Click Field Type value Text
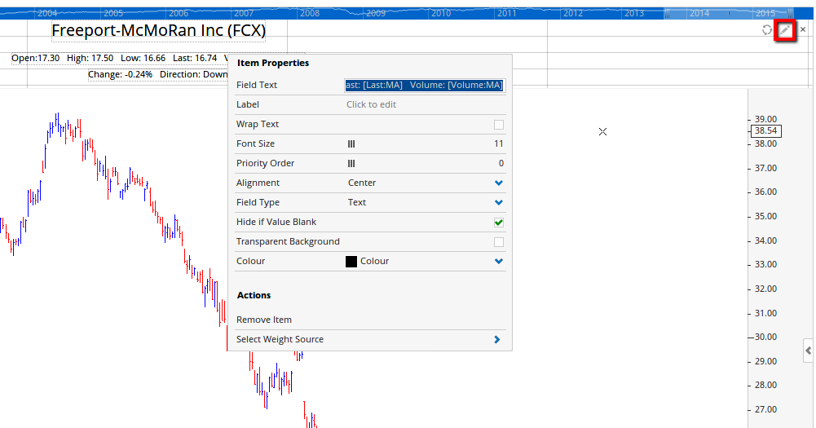Image resolution: width=816 pixels, height=428 pixels. point(357,202)
